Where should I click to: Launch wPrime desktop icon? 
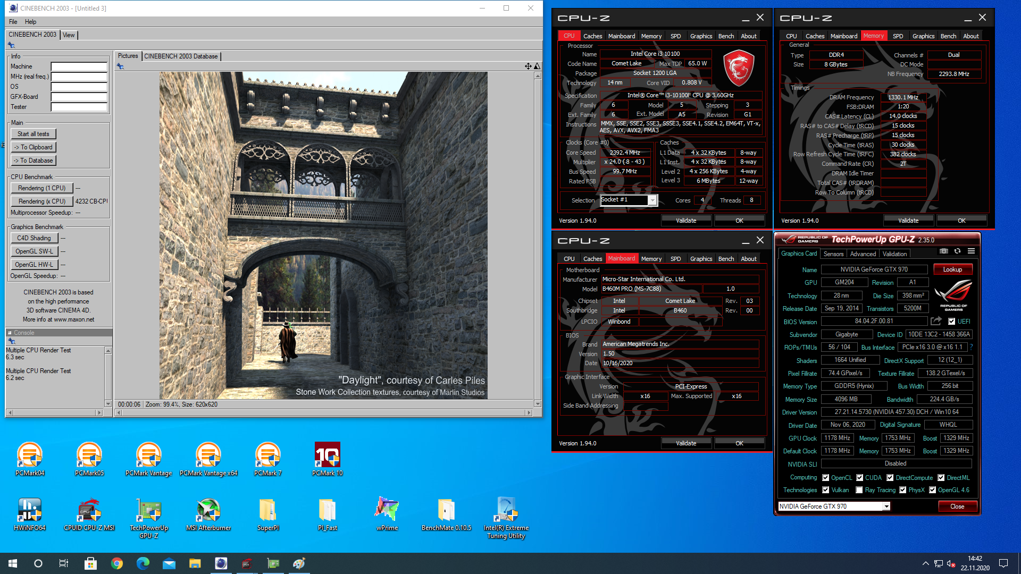(x=387, y=514)
